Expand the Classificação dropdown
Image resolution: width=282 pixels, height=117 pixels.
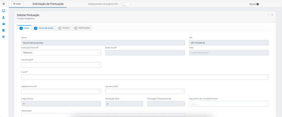click(61, 65)
